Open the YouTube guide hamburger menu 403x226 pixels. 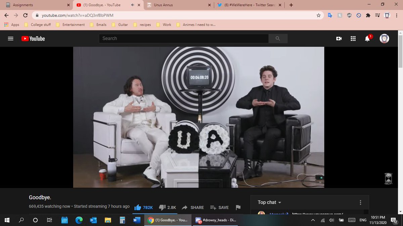pos(10,38)
